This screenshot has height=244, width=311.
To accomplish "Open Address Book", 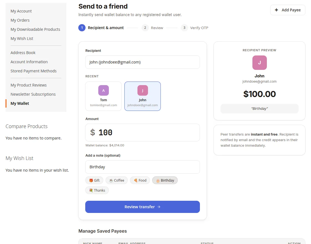I will click(x=23, y=53).
